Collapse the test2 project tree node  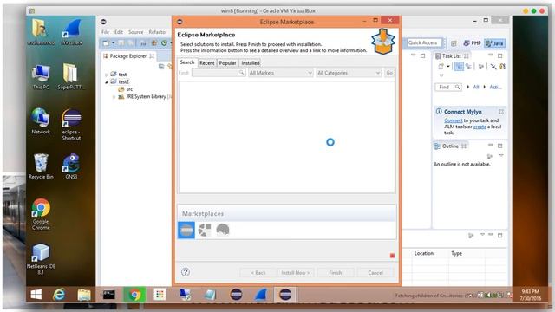tap(106, 82)
